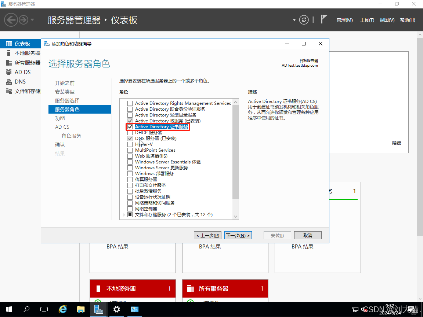Go to 开始之前 wizard step
Screen dimensions: 423x317
[x=65, y=83]
